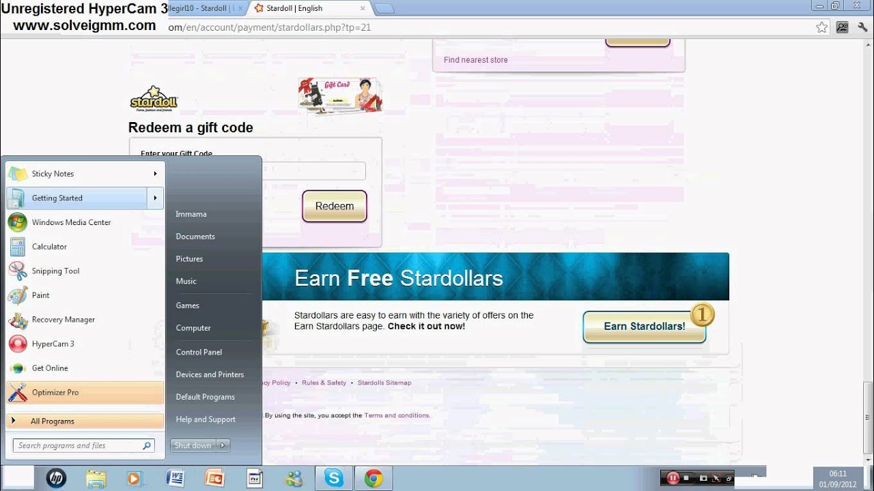Screen dimensions: 874x491
Task: Expand Getting Started submenu arrow
Action: coord(156,198)
